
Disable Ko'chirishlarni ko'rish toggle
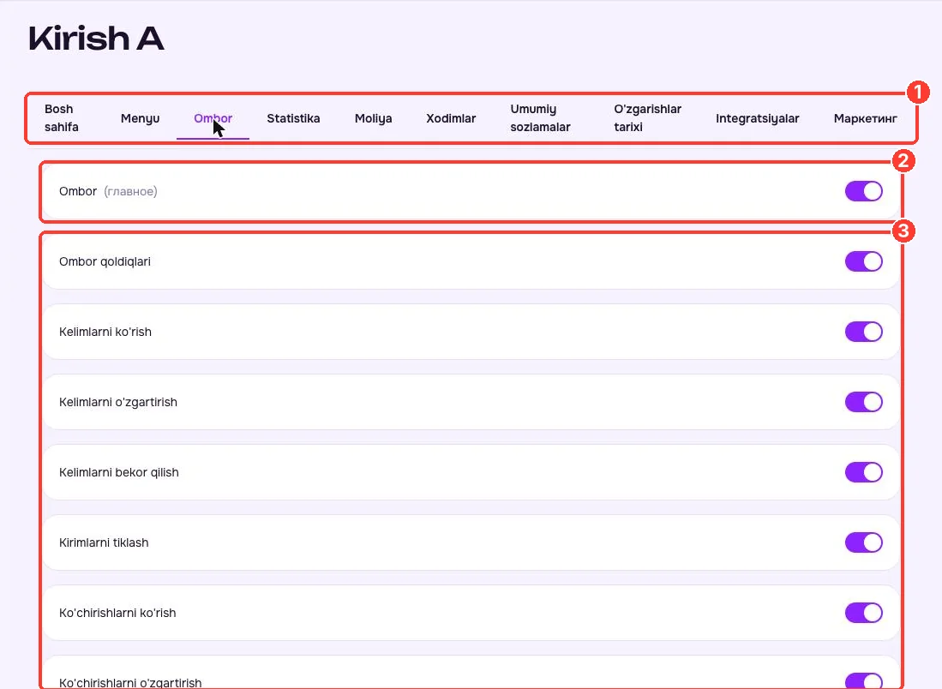(x=863, y=613)
